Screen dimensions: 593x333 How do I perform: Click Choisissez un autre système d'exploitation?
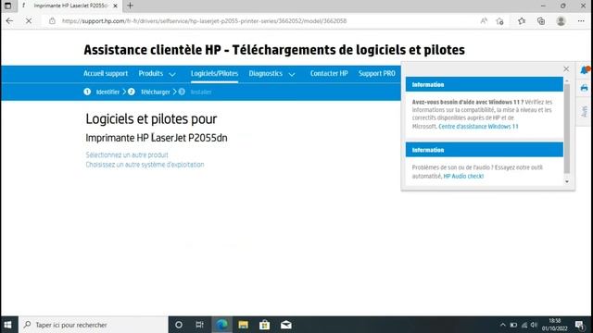tap(145, 165)
